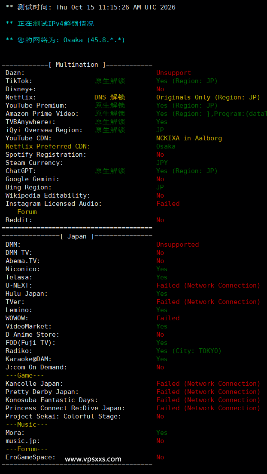The image size is (267, 474).
Task: Click iQyi Oversea Region label
Action: (44, 130)
